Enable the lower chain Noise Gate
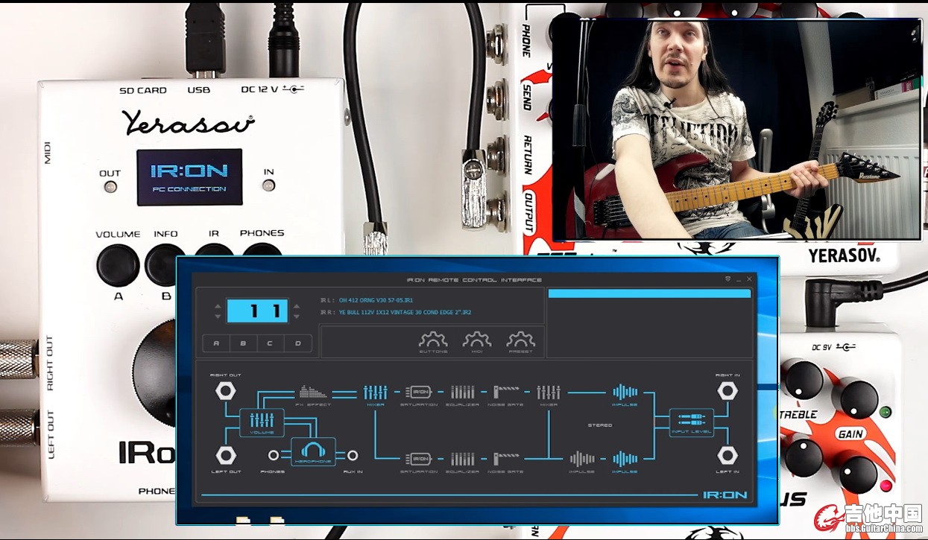This screenshot has height=540, width=928. (505, 458)
